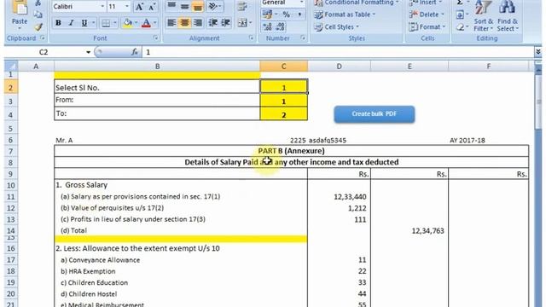The width and height of the screenshot is (546, 307).
Task: Click the Cut scissors icon
Action: coord(38,3)
